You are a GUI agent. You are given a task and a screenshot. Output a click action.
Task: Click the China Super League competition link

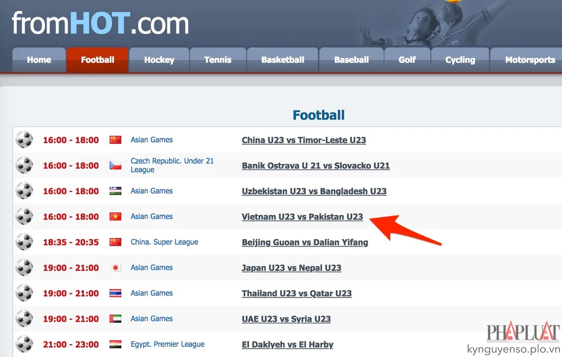point(164,242)
